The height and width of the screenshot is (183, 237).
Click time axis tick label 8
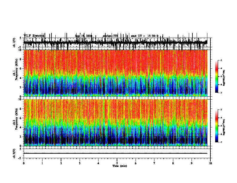[173, 163]
